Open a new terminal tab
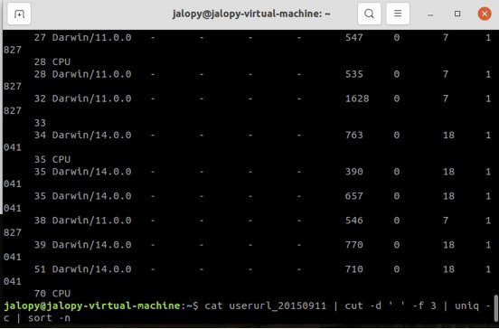 [19, 14]
